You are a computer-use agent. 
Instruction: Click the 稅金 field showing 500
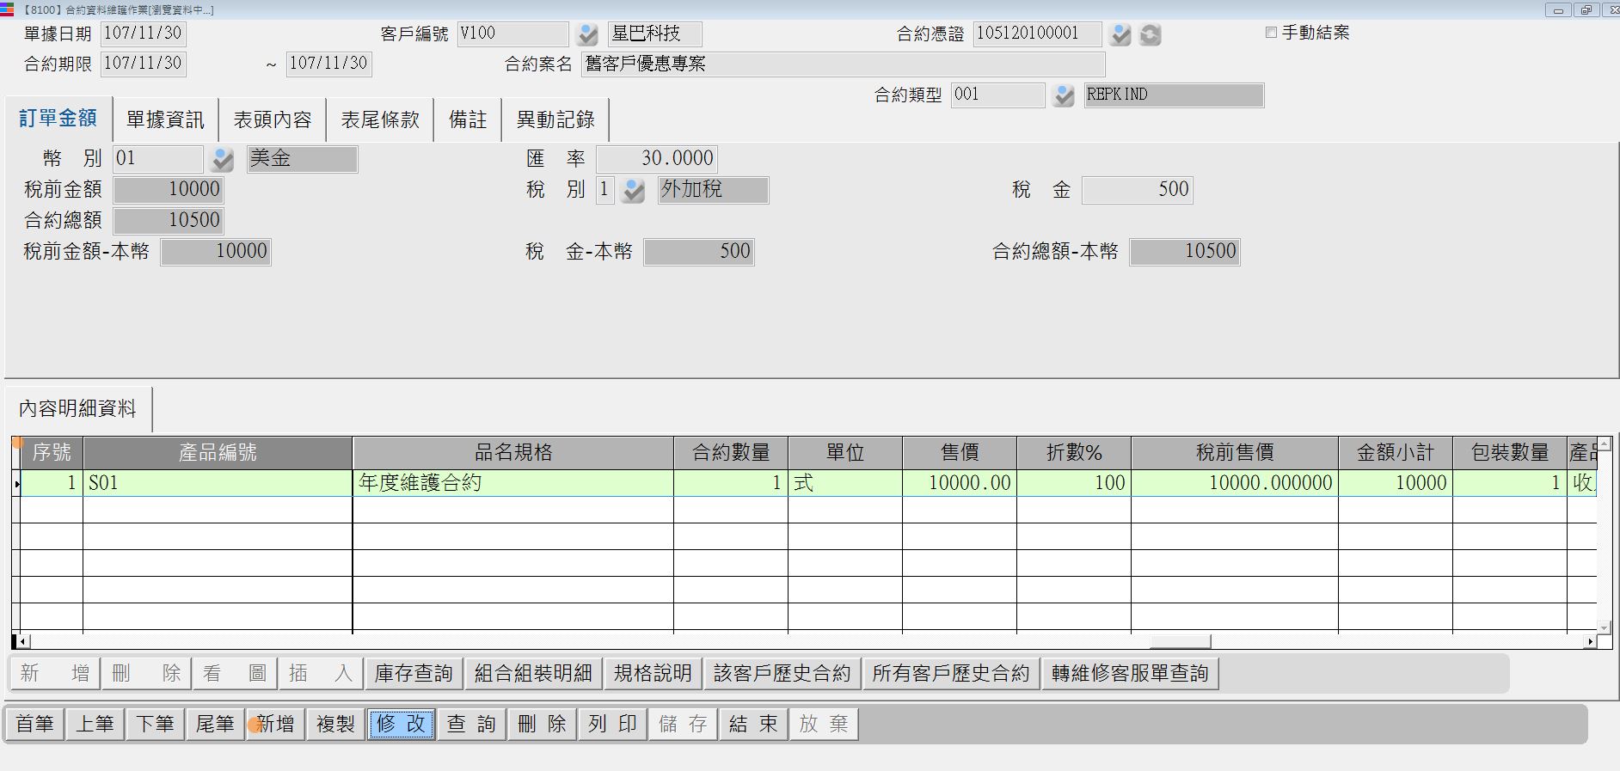[1137, 190]
